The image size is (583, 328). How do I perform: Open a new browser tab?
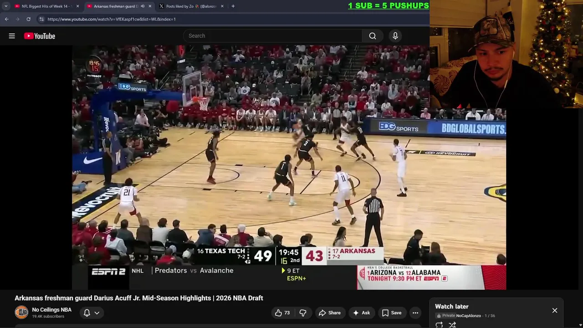pyautogui.click(x=233, y=6)
